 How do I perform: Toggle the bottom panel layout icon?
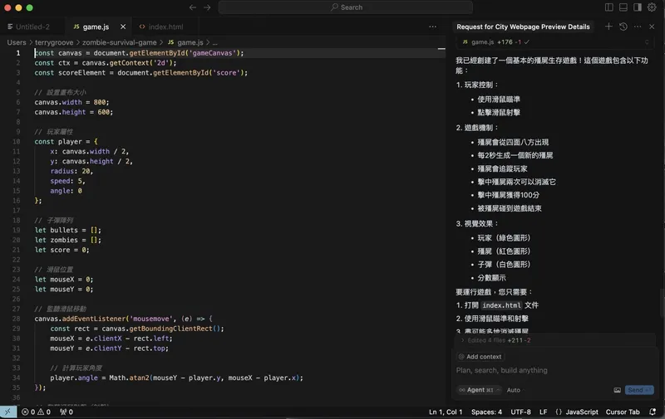pos(624,7)
